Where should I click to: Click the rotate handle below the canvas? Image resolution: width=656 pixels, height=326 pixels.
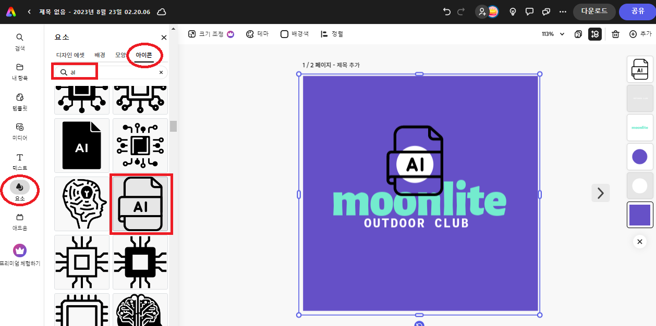[419, 324]
